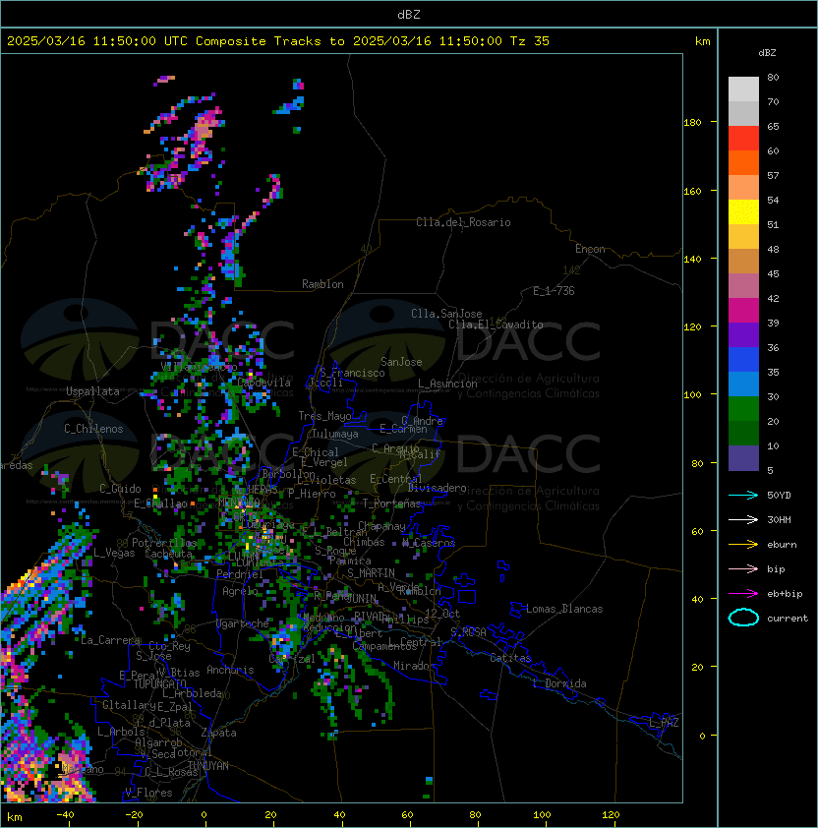
Task: Click the '120' tick on the horizontal km axis
Action: pyautogui.click(x=611, y=815)
